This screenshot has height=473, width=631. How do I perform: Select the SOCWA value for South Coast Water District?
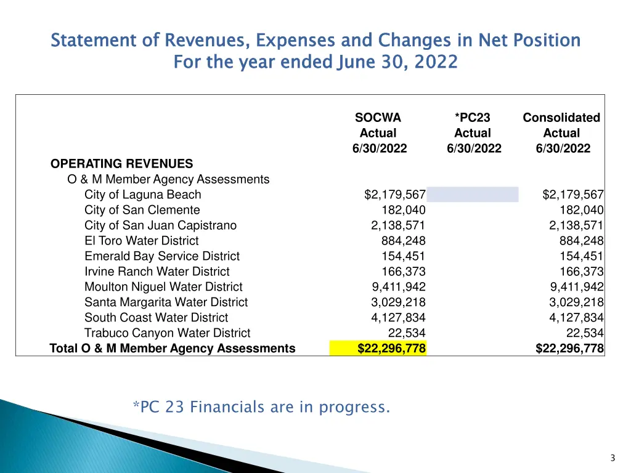pos(398,318)
